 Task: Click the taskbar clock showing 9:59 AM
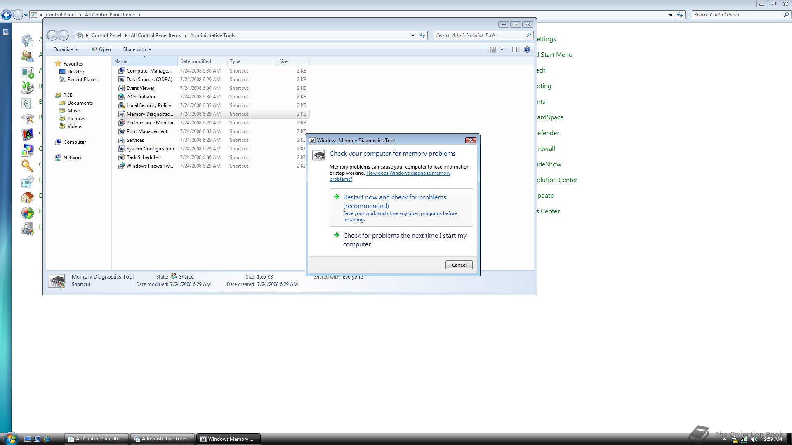773,439
